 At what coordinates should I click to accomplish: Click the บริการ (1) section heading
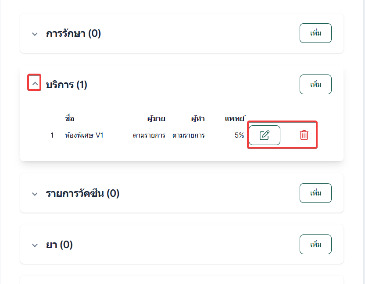click(x=66, y=85)
